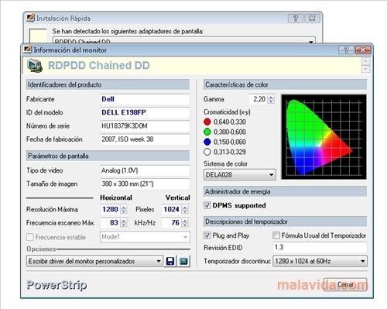Click the Número de serie field

[x=145, y=126]
